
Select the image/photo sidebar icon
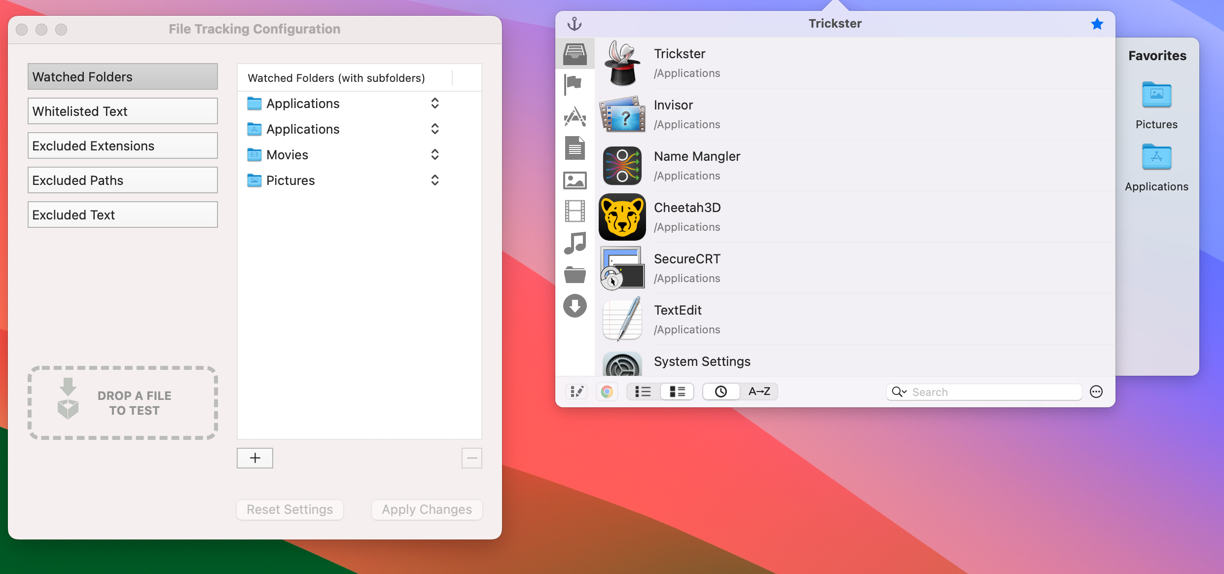(576, 179)
